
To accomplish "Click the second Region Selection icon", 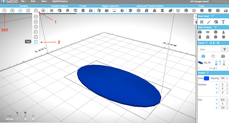I will (x=107, y=11).
